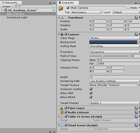Click the Audio Listener help book icon

coord(136,112)
